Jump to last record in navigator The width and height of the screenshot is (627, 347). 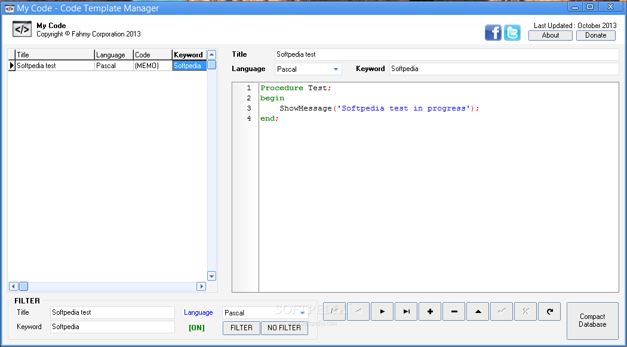406,311
